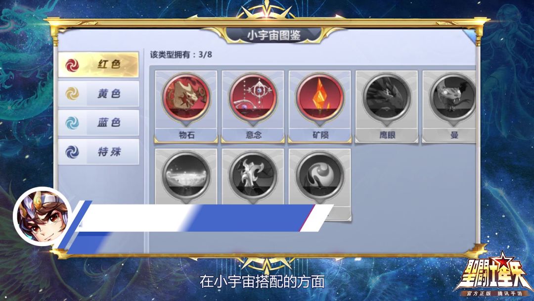Choose the 矿陨 crystal cosmo icon

320,98
